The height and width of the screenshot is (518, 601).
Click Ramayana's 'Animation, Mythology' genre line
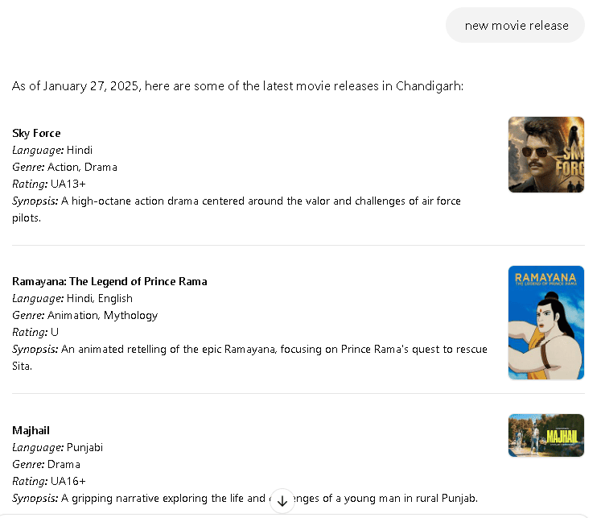(84, 315)
